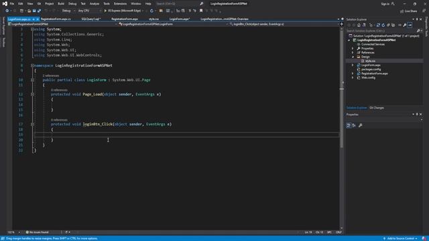Screen dimensions: 429x241
Task: Click the Home icon in Solution Explorer toolbar
Action: (359, 25)
